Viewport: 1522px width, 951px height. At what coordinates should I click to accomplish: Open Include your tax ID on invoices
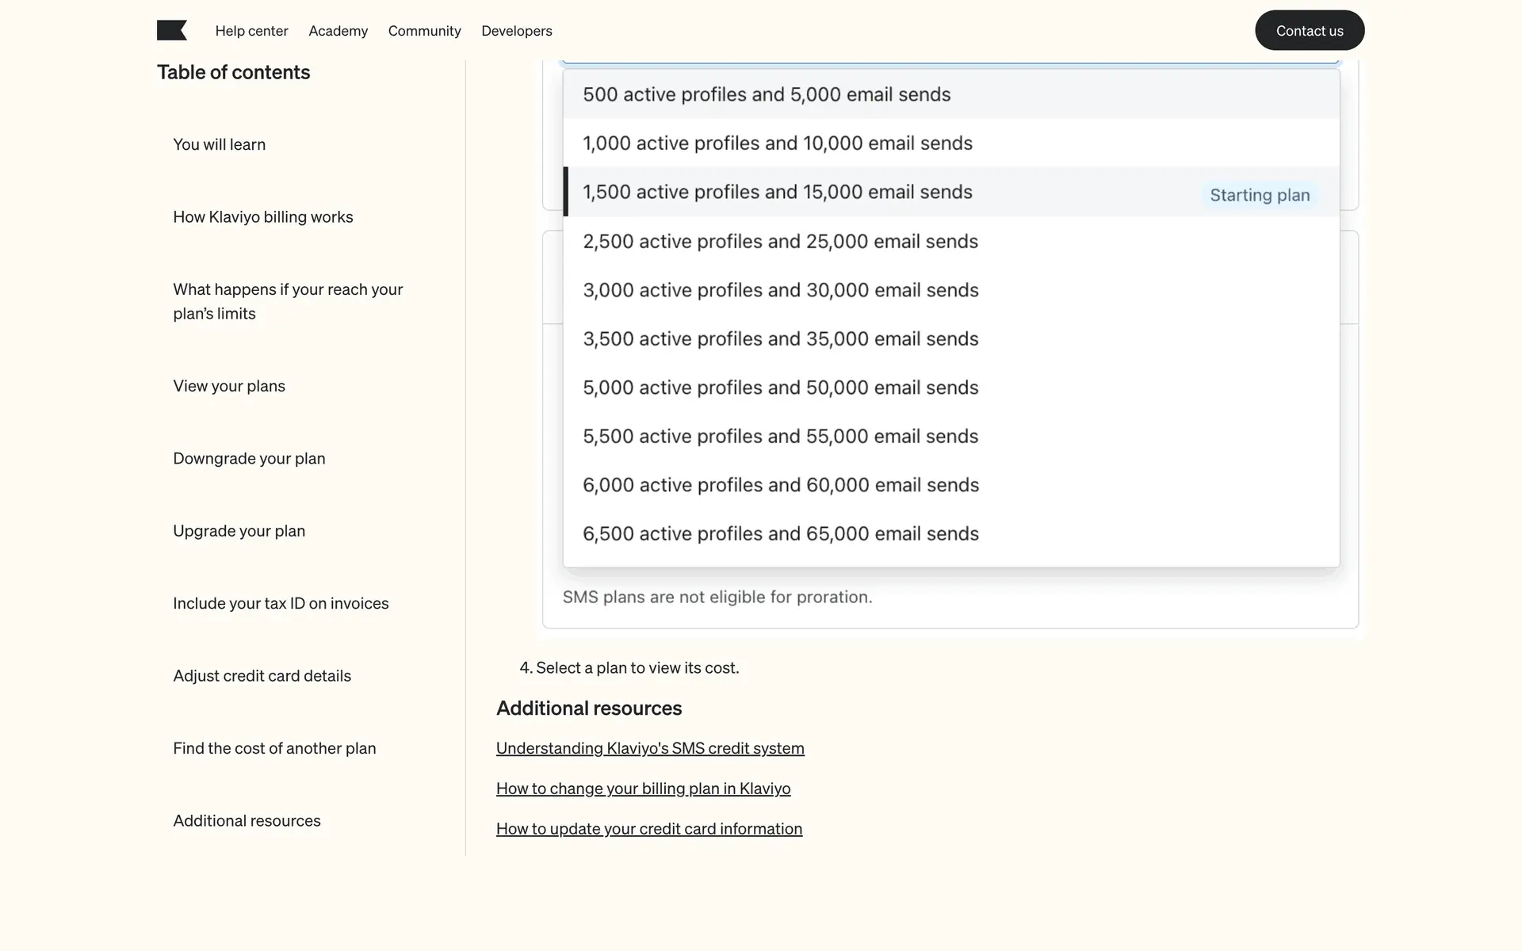click(x=281, y=604)
